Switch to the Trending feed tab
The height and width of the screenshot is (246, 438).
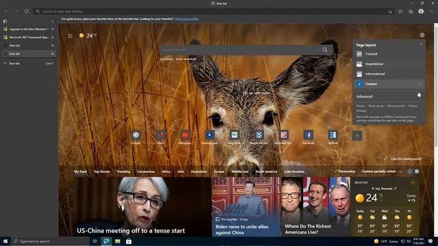click(x=123, y=172)
